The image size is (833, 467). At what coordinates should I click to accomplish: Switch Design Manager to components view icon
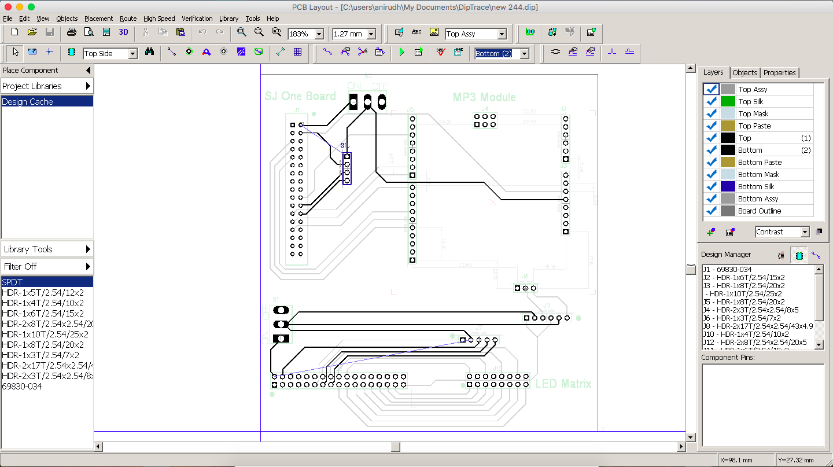tap(799, 255)
